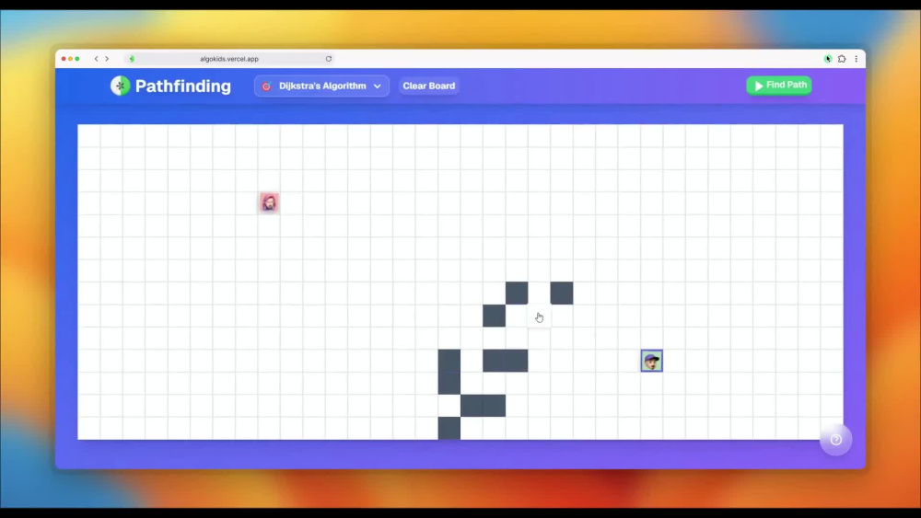Reload the page with refresh icon
The height and width of the screenshot is (518, 921).
(x=329, y=59)
